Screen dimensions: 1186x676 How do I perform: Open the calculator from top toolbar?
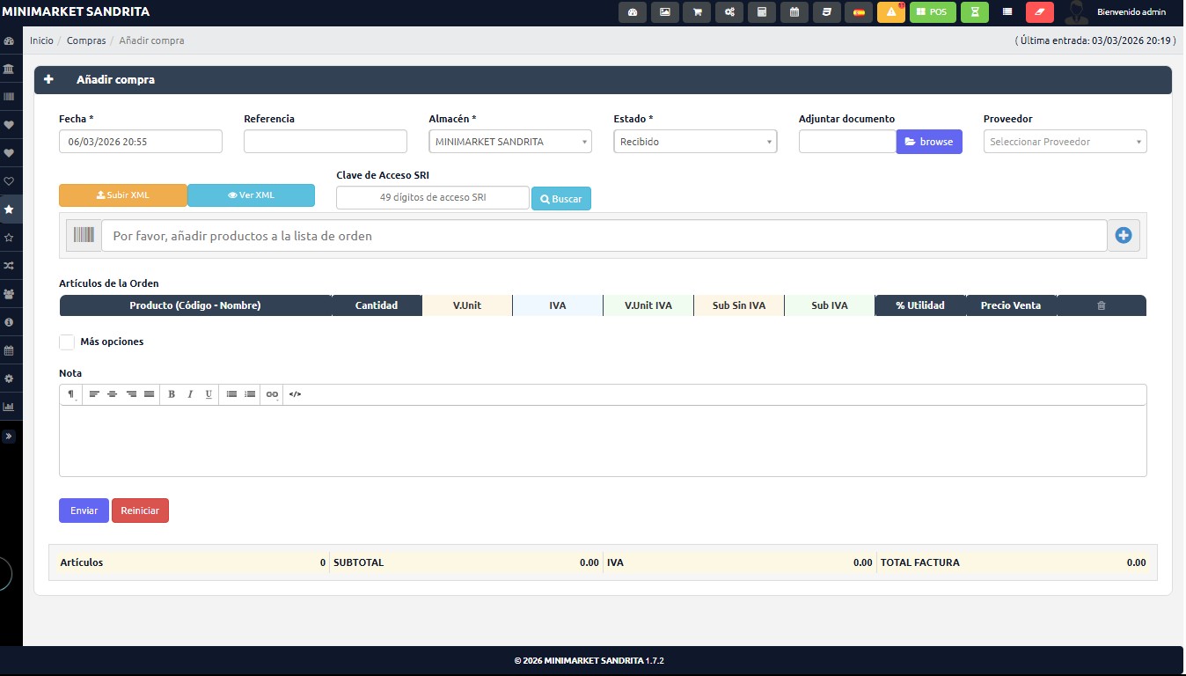[762, 12]
